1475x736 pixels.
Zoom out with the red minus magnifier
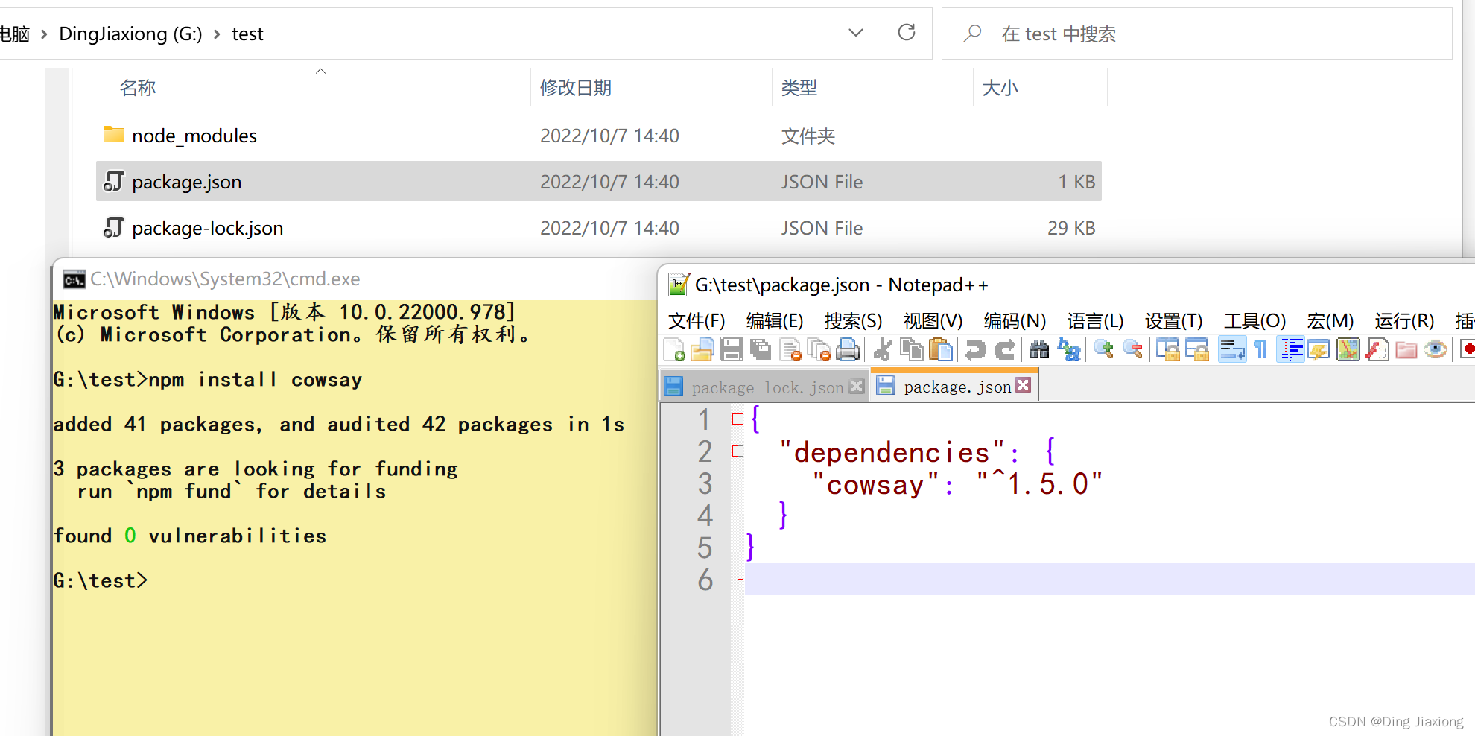pos(1132,349)
